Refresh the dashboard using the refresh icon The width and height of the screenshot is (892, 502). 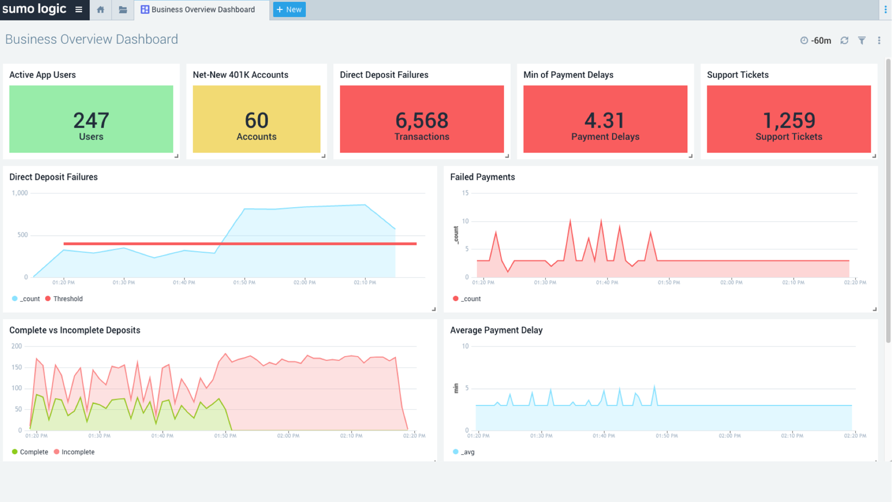click(x=845, y=40)
